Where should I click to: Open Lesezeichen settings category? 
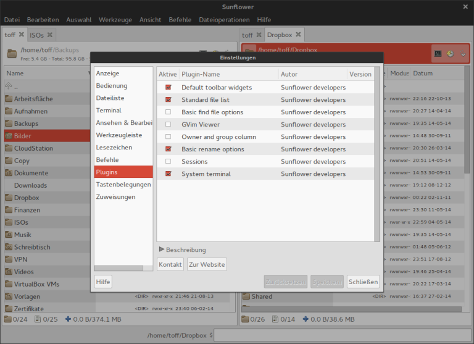[x=123, y=148]
